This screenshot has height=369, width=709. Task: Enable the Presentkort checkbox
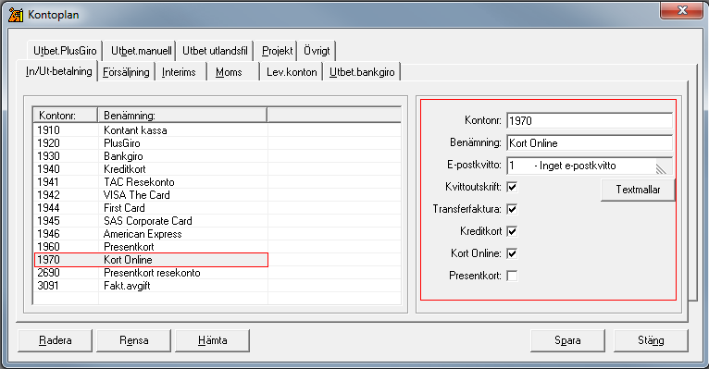[x=512, y=276]
